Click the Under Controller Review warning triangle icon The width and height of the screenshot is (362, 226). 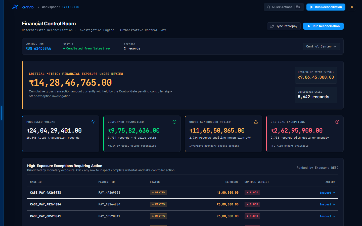point(256,122)
